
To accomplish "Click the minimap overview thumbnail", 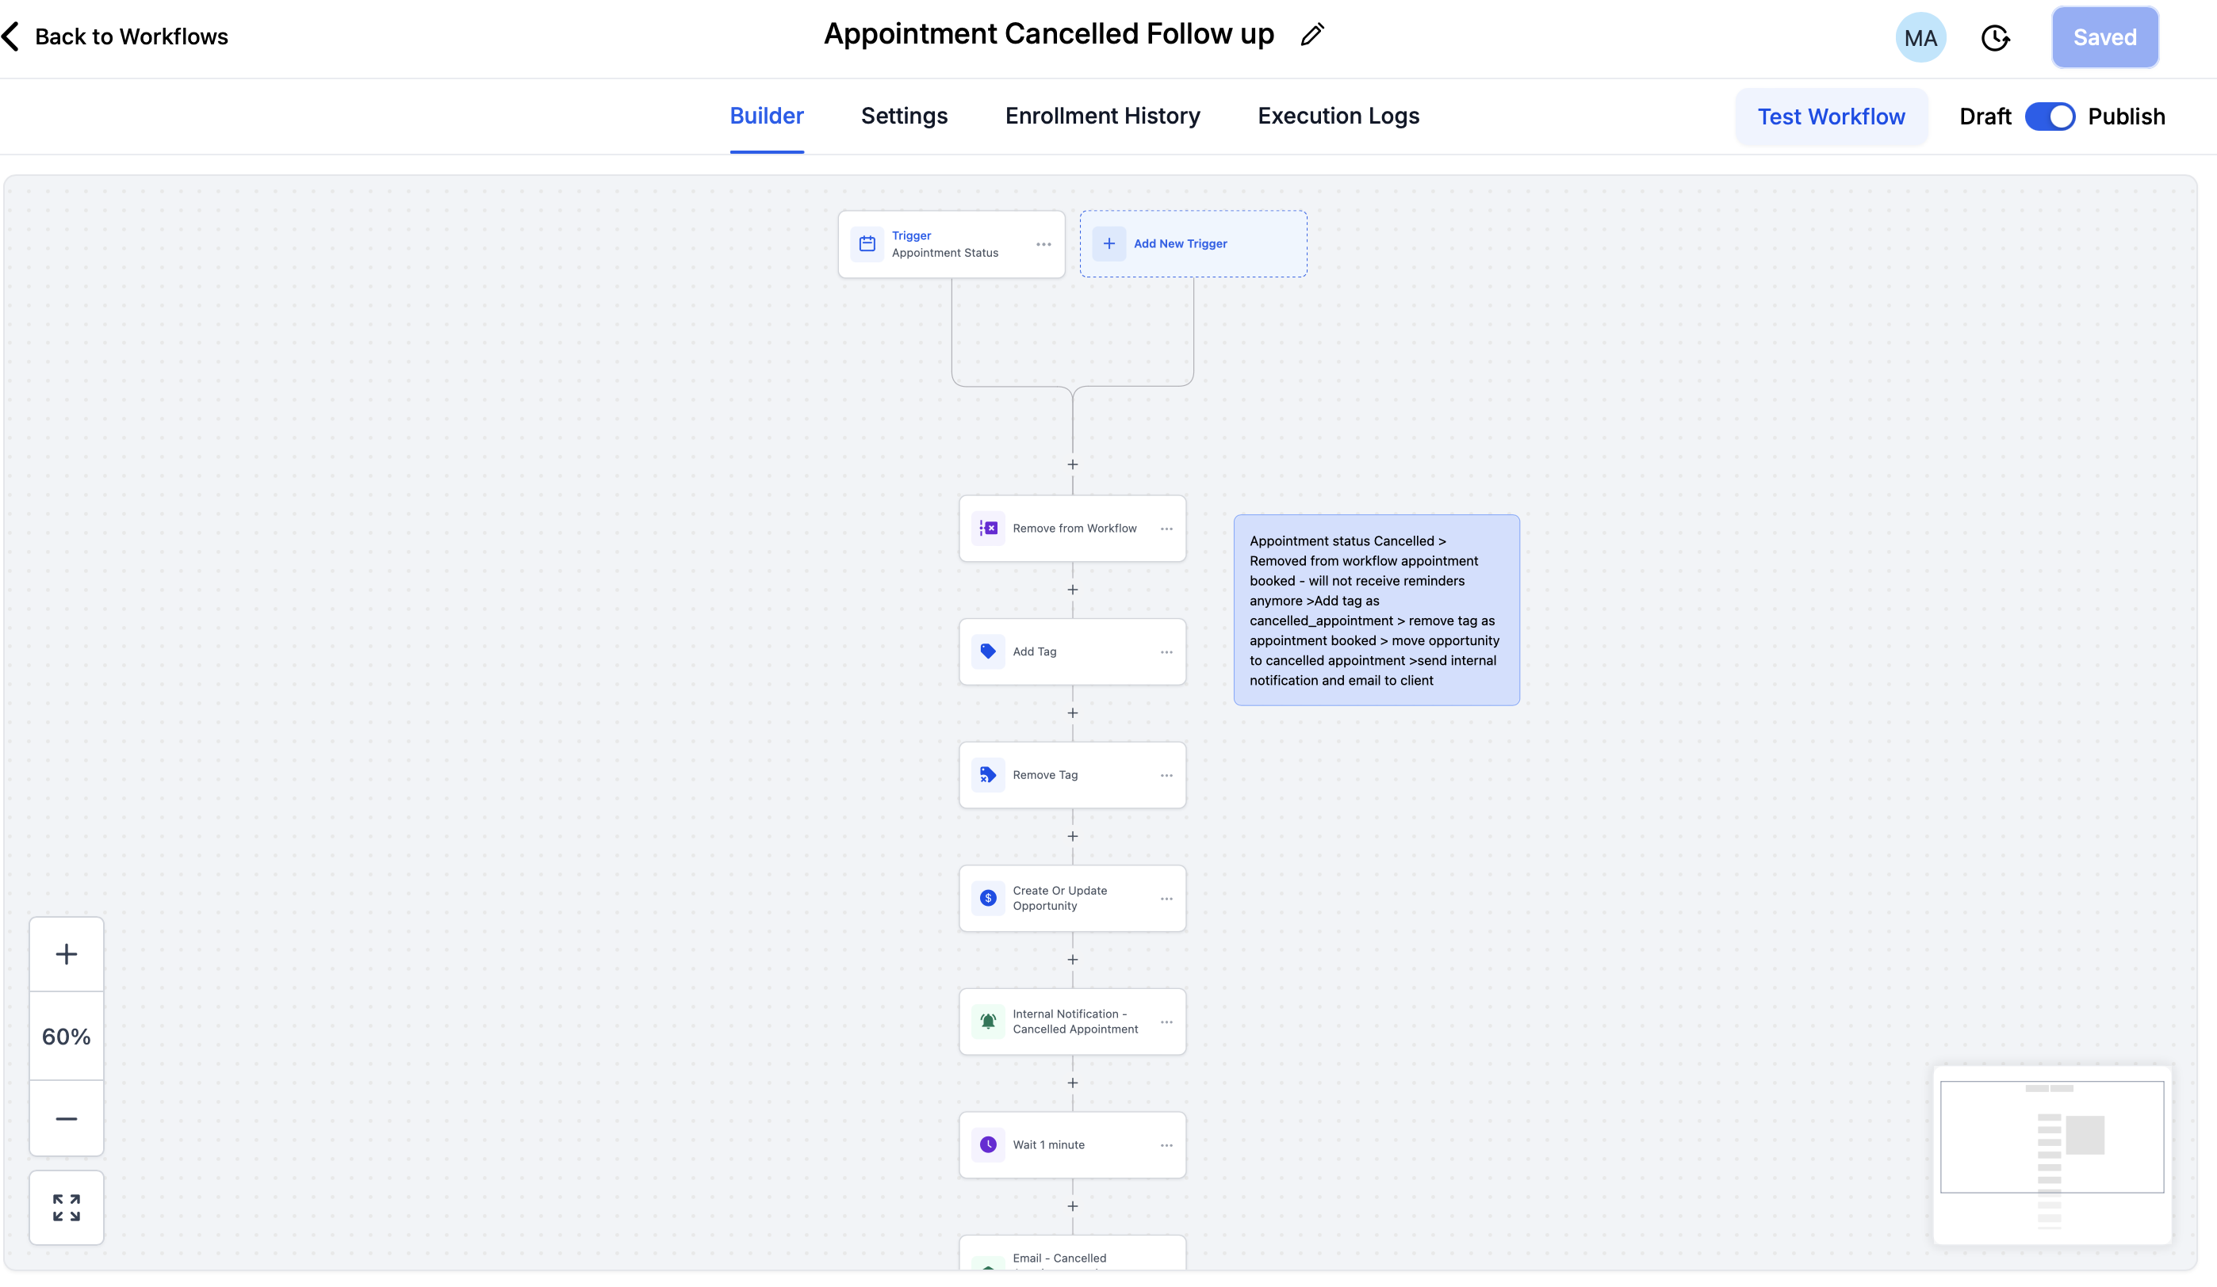I will (x=2051, y=1154).
